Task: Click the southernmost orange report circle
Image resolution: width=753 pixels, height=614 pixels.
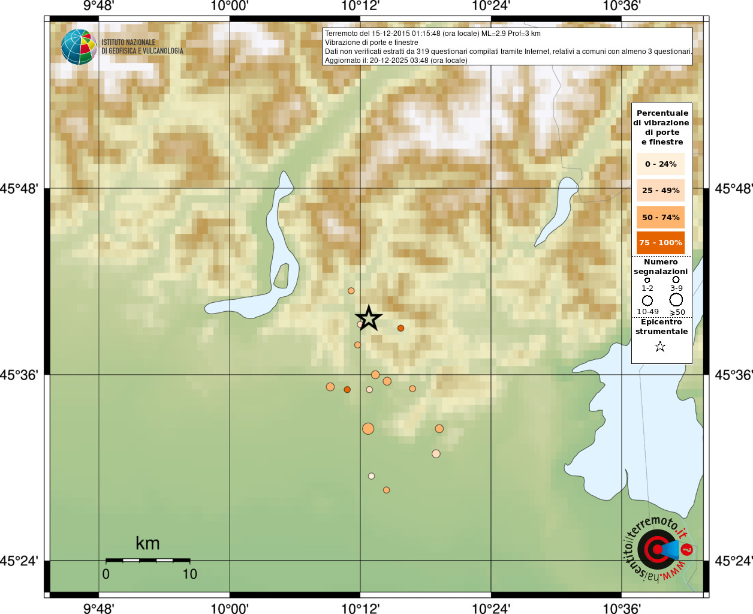Action: point(386,490)
